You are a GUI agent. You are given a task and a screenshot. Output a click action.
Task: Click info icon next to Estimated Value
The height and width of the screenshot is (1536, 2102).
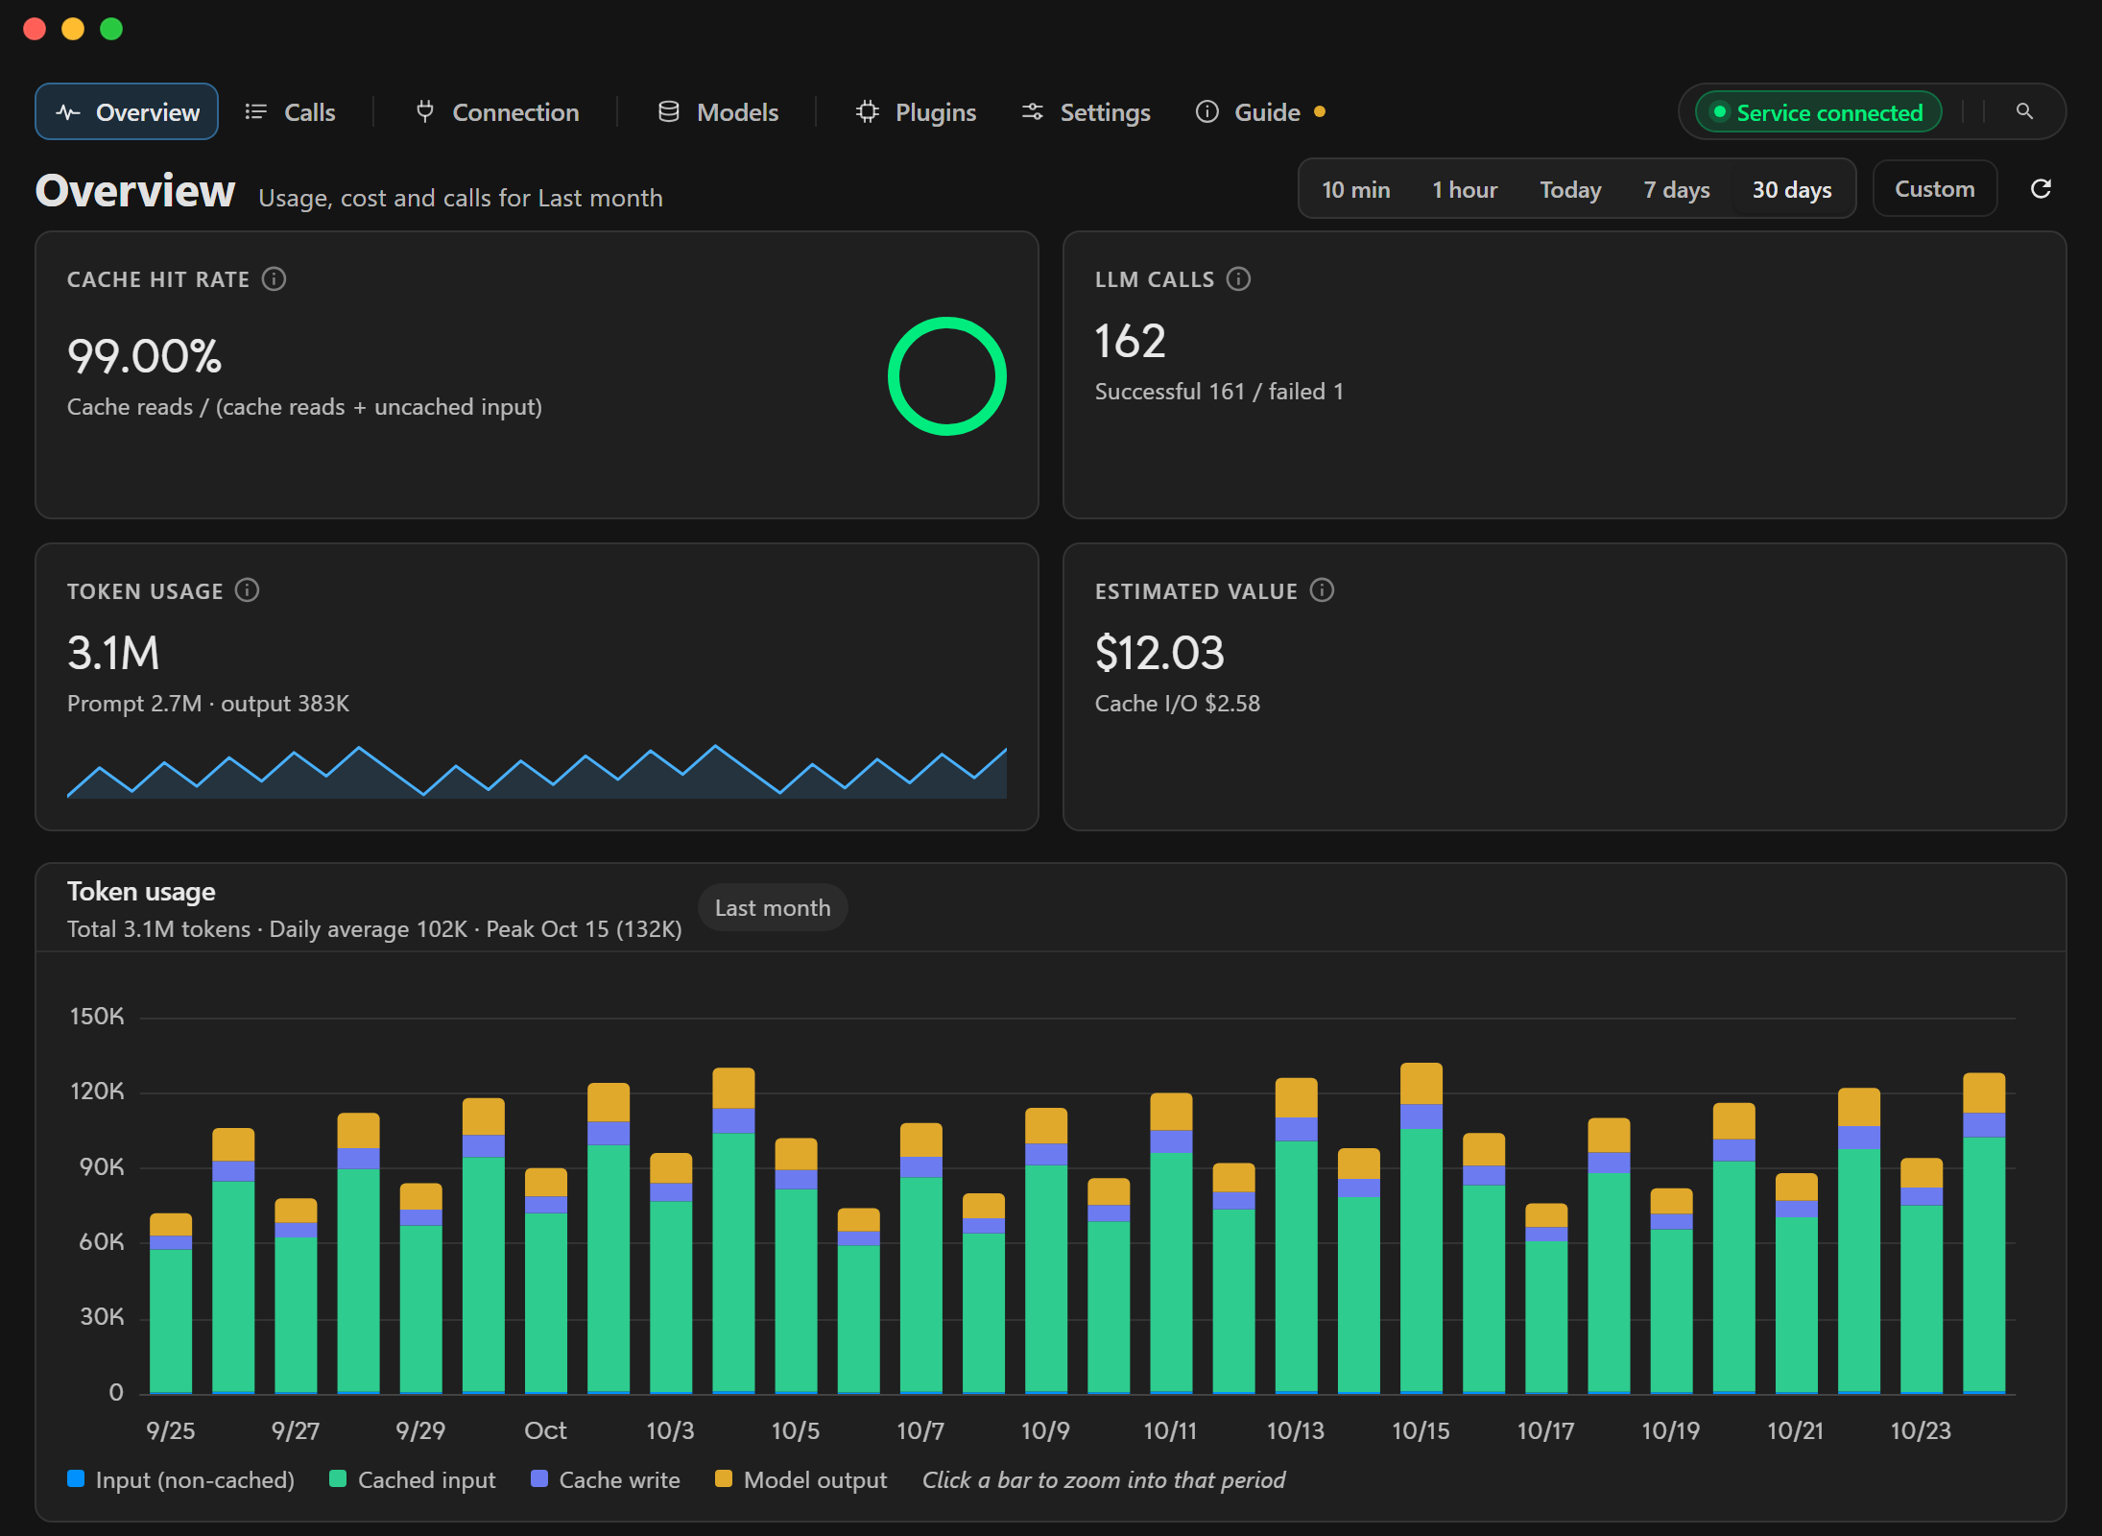(x=1322, y=590)
